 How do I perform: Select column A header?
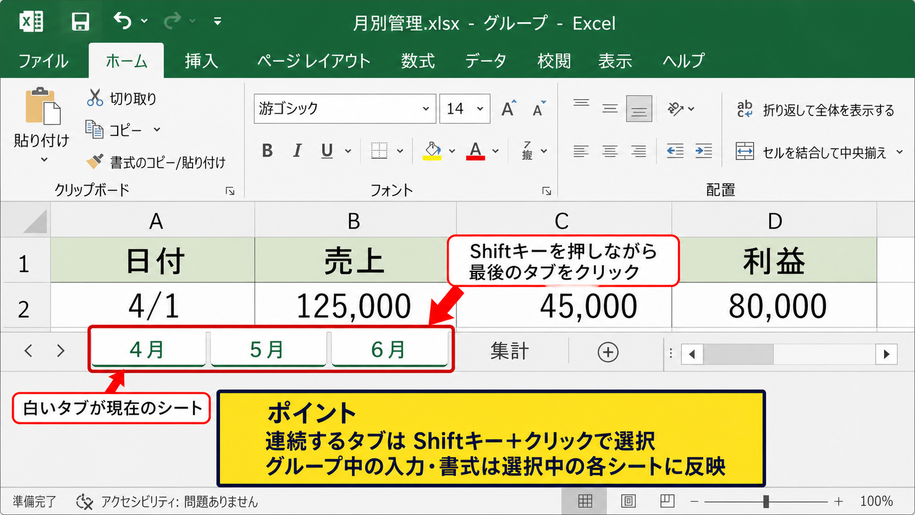pyautogui.click(x=153, y=221)
